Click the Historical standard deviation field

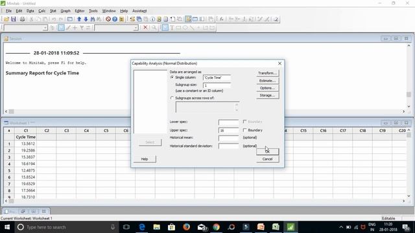coord(228,146)
